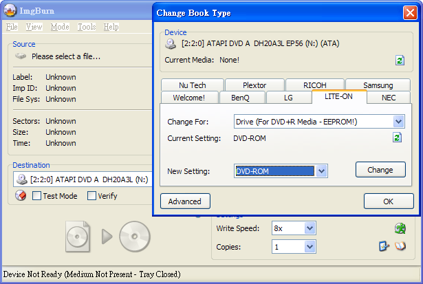Click the drive icon in Device section
This screenshot has height=284, width=423.
point(171,44)
